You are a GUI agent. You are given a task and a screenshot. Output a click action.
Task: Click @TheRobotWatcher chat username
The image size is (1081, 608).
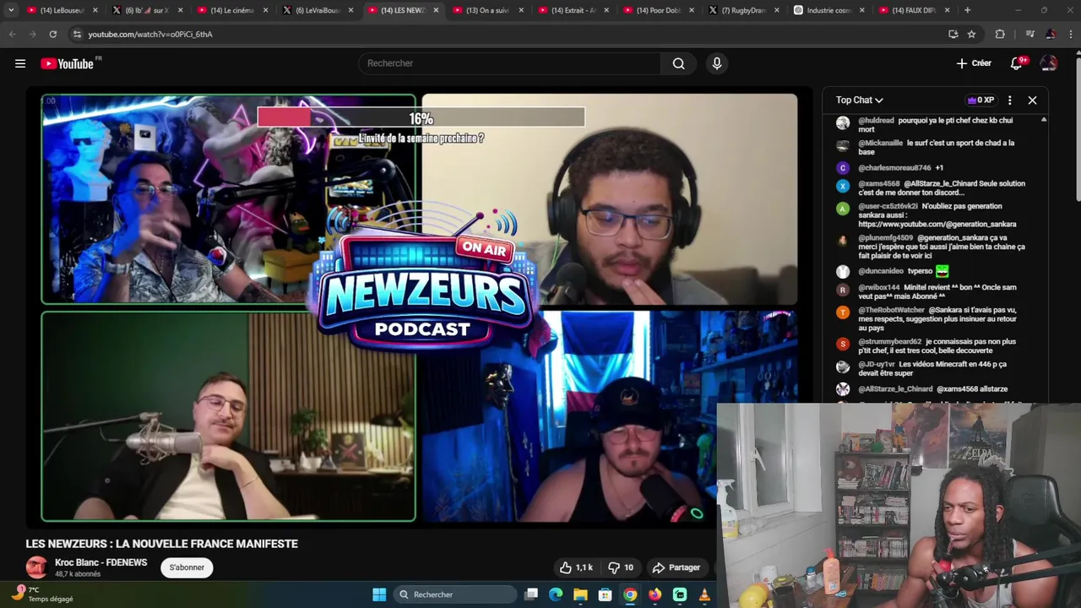[x=891, y=310]
